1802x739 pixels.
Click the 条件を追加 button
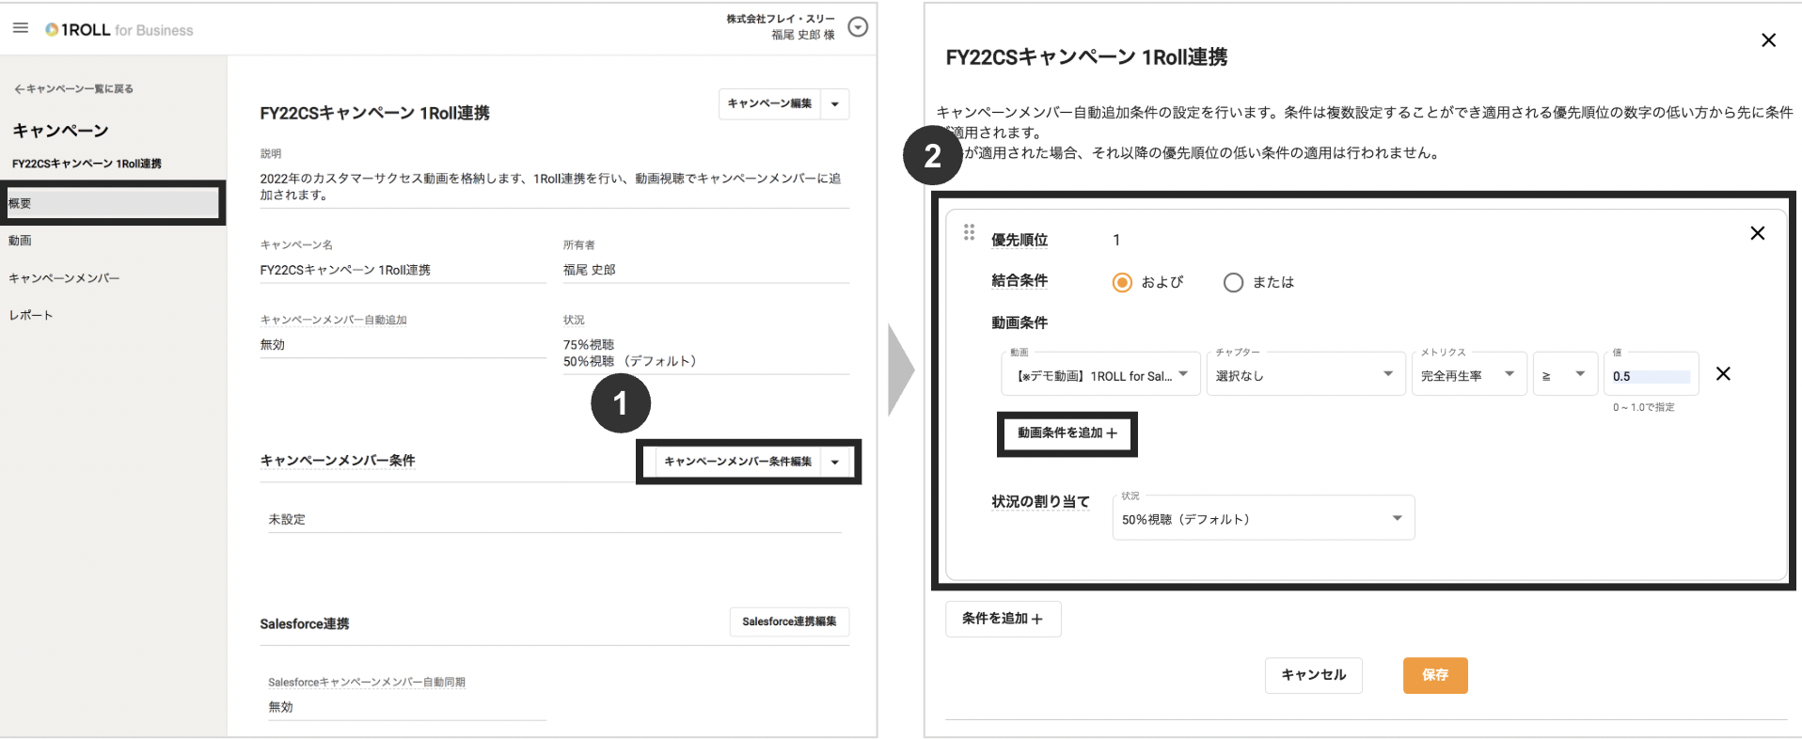[1003, 619]
